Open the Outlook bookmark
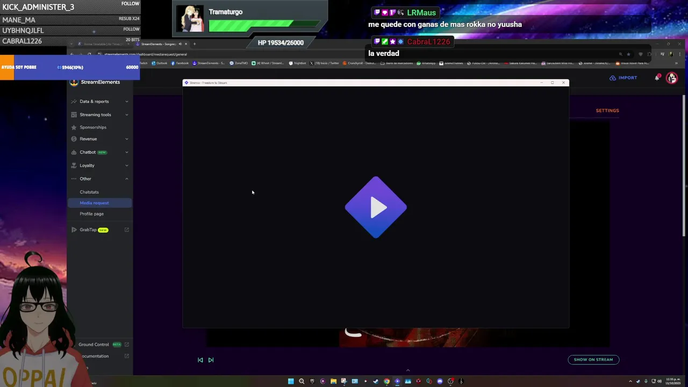The width and height of the screenshot is (688, 387). tap(160, 63)
